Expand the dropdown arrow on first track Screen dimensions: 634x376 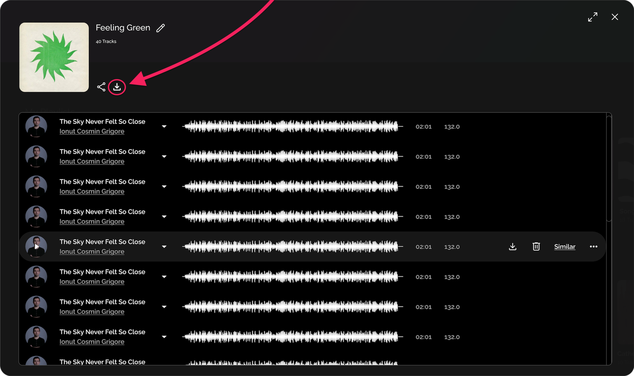[x=164, y=126]
